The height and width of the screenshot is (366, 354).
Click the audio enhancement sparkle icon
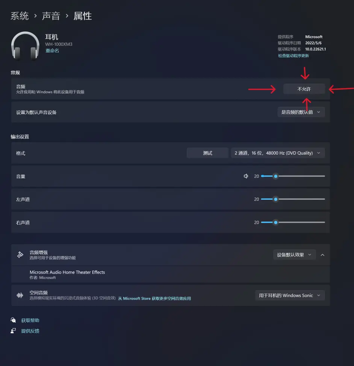tap(20, 255)
